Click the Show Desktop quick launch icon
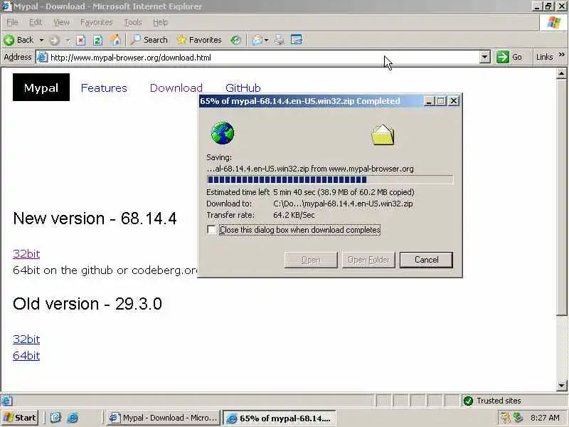The width and height of the screenshot is (569, 427). 55,418
